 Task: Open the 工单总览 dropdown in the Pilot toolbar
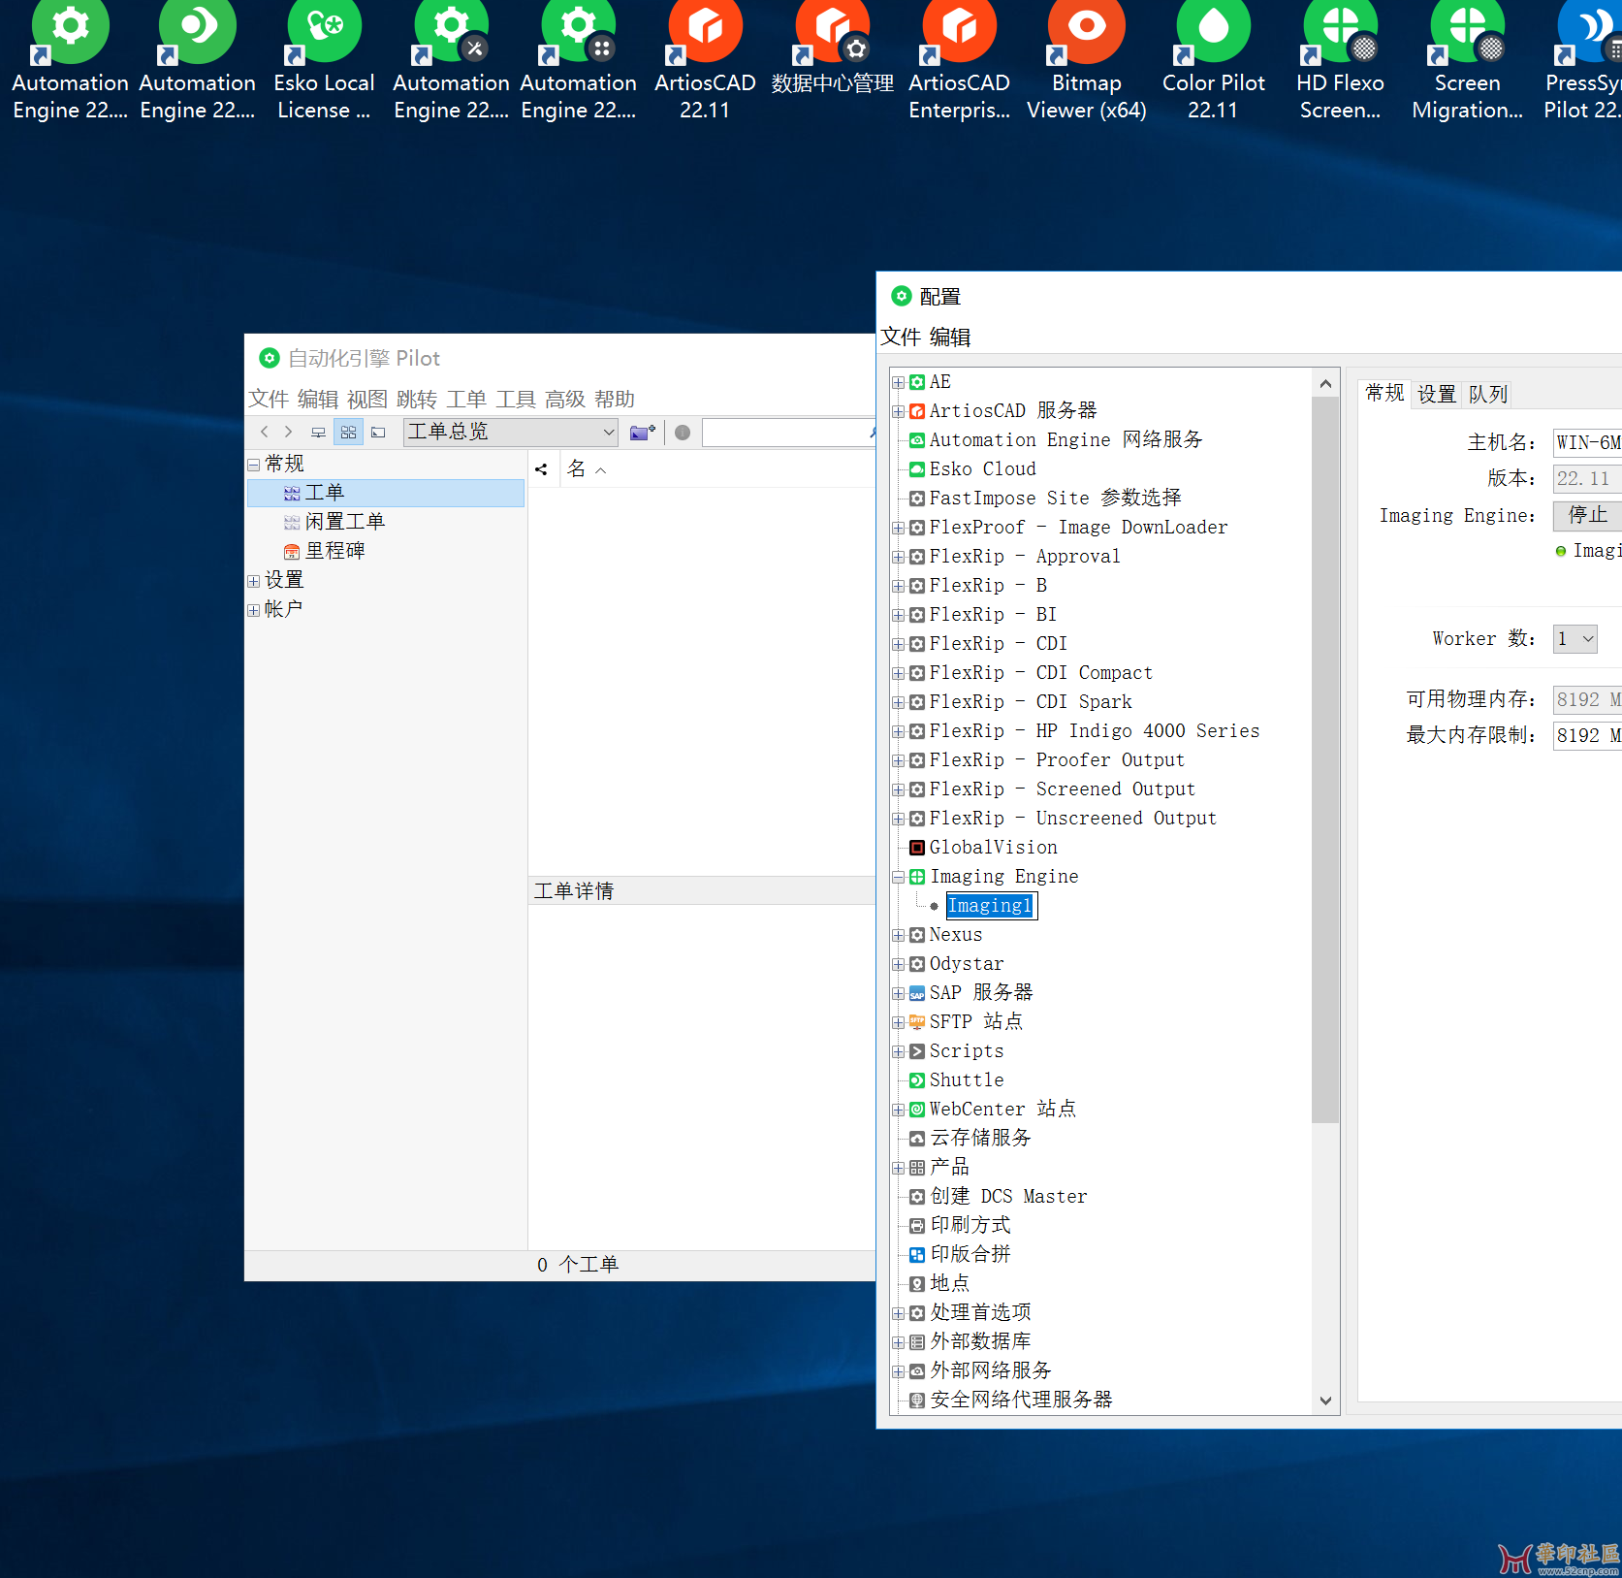[511, 433]
